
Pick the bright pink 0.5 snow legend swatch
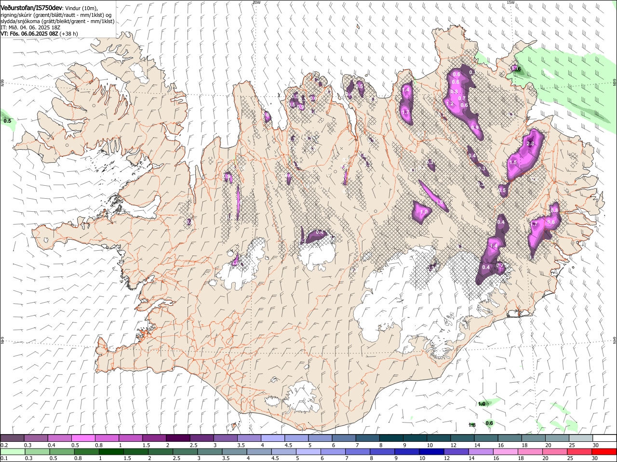83,438
